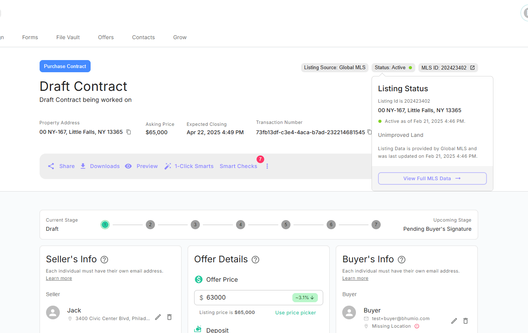Open MLS ID external link icon

pos(472,68)
